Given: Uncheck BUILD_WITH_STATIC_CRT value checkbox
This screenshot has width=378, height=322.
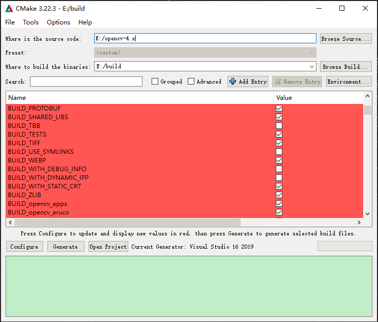Looking at the screenshot, I should click(279, 186).
